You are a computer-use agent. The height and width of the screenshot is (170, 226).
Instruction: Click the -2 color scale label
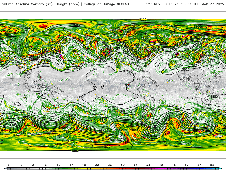(20, 165)
